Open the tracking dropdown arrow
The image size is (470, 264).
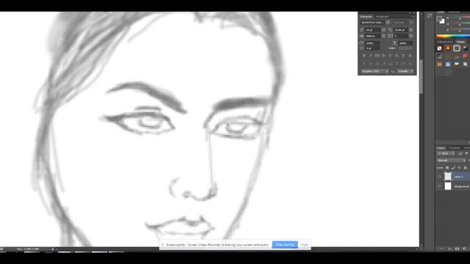[x=411, y=36]
